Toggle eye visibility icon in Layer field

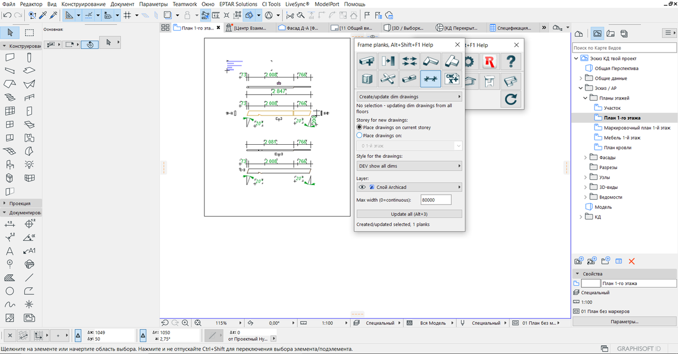click(x=362, y=187)
